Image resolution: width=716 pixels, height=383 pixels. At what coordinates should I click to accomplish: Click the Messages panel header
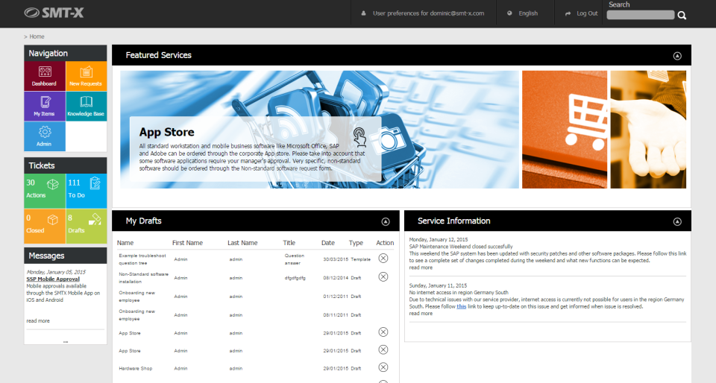pos(66,256)
